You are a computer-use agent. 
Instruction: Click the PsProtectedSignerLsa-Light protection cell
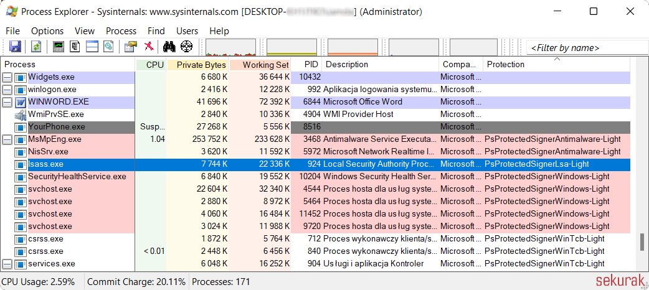(537, 164)
